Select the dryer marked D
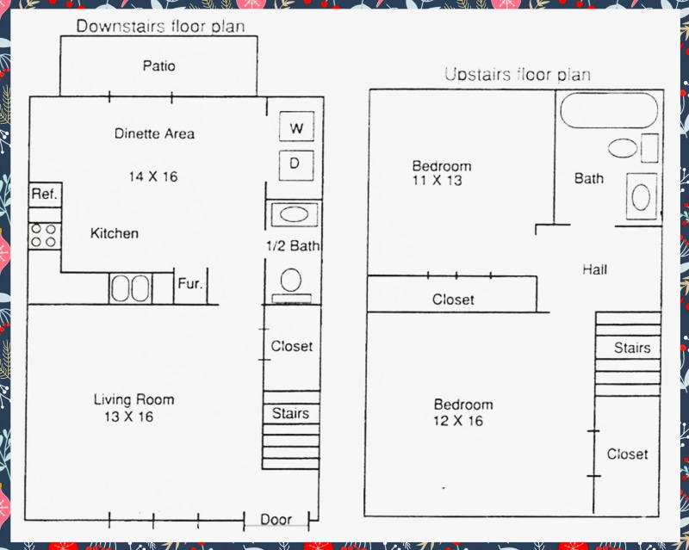689x550 pixels. 296,164
